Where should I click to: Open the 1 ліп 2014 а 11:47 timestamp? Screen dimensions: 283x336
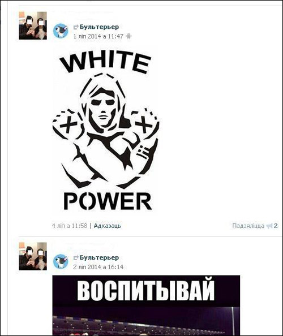pyautogui.click(x=98, y=36)
